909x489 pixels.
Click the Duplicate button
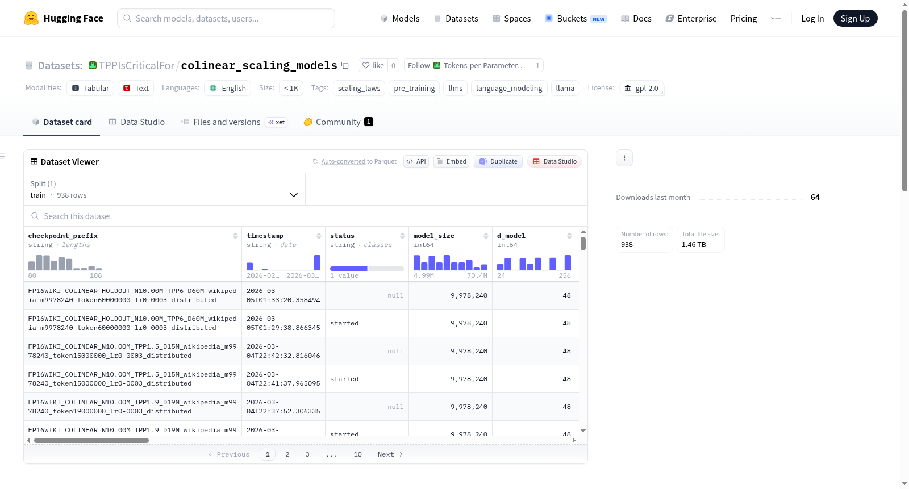[498, 161]
